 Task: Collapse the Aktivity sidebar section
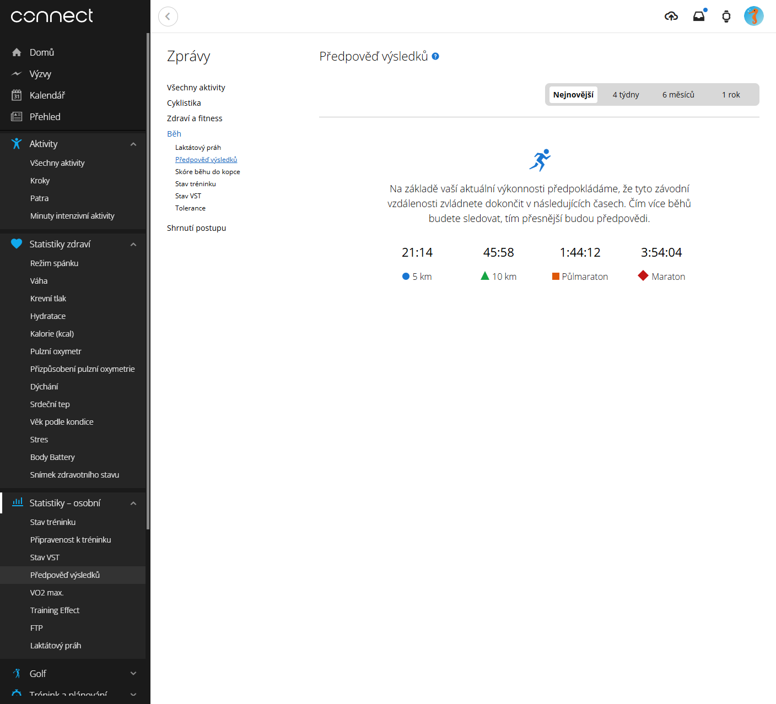(133, 144)
